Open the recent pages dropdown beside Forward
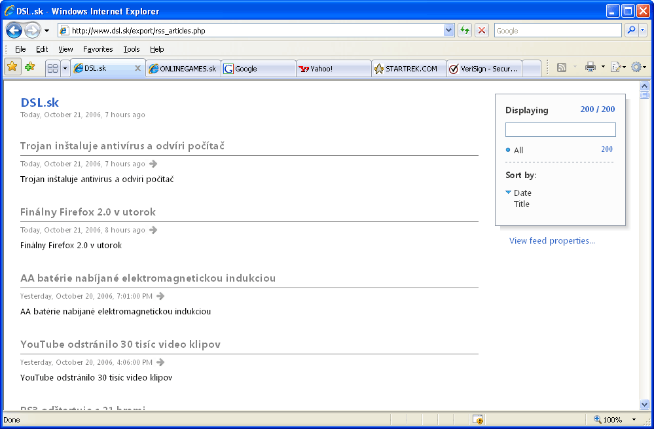The width and height of the screenshot is (654, 429). (46, 31)
